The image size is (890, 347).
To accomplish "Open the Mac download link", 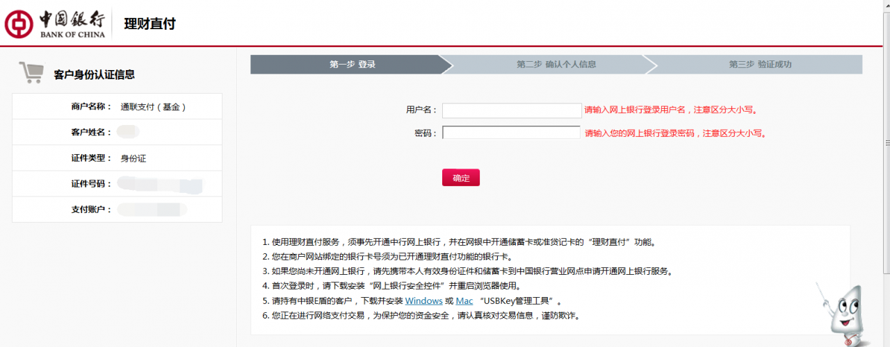I will tap(464, 301).
